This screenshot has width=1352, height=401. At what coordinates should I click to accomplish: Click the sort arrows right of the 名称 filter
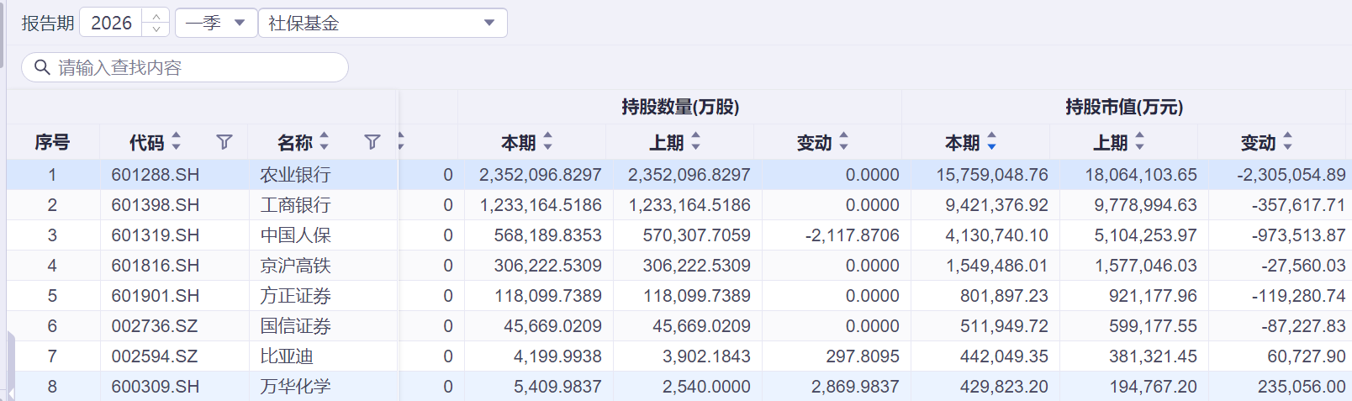point(400,142)
